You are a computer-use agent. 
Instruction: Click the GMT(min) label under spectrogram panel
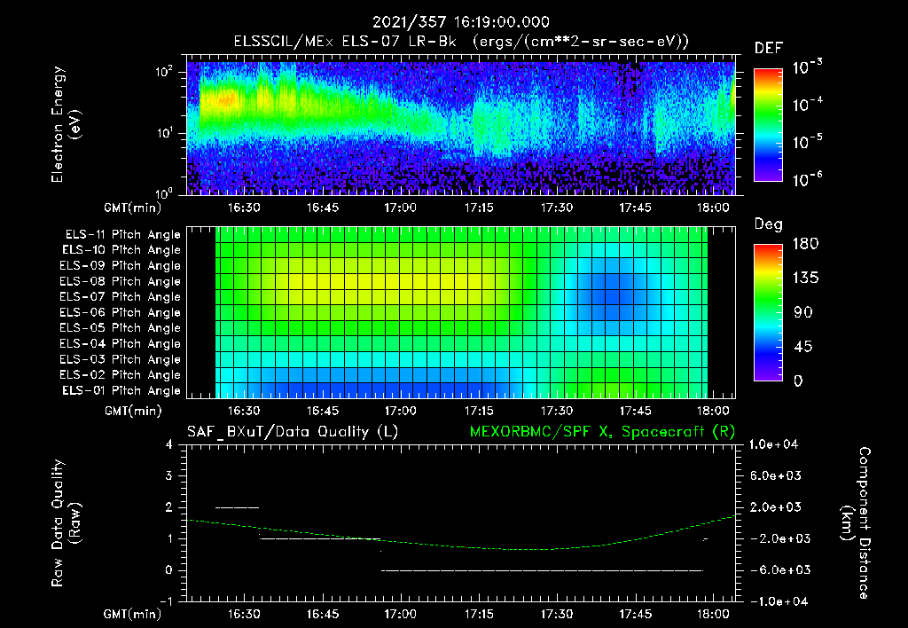click(x=133, y=208)
